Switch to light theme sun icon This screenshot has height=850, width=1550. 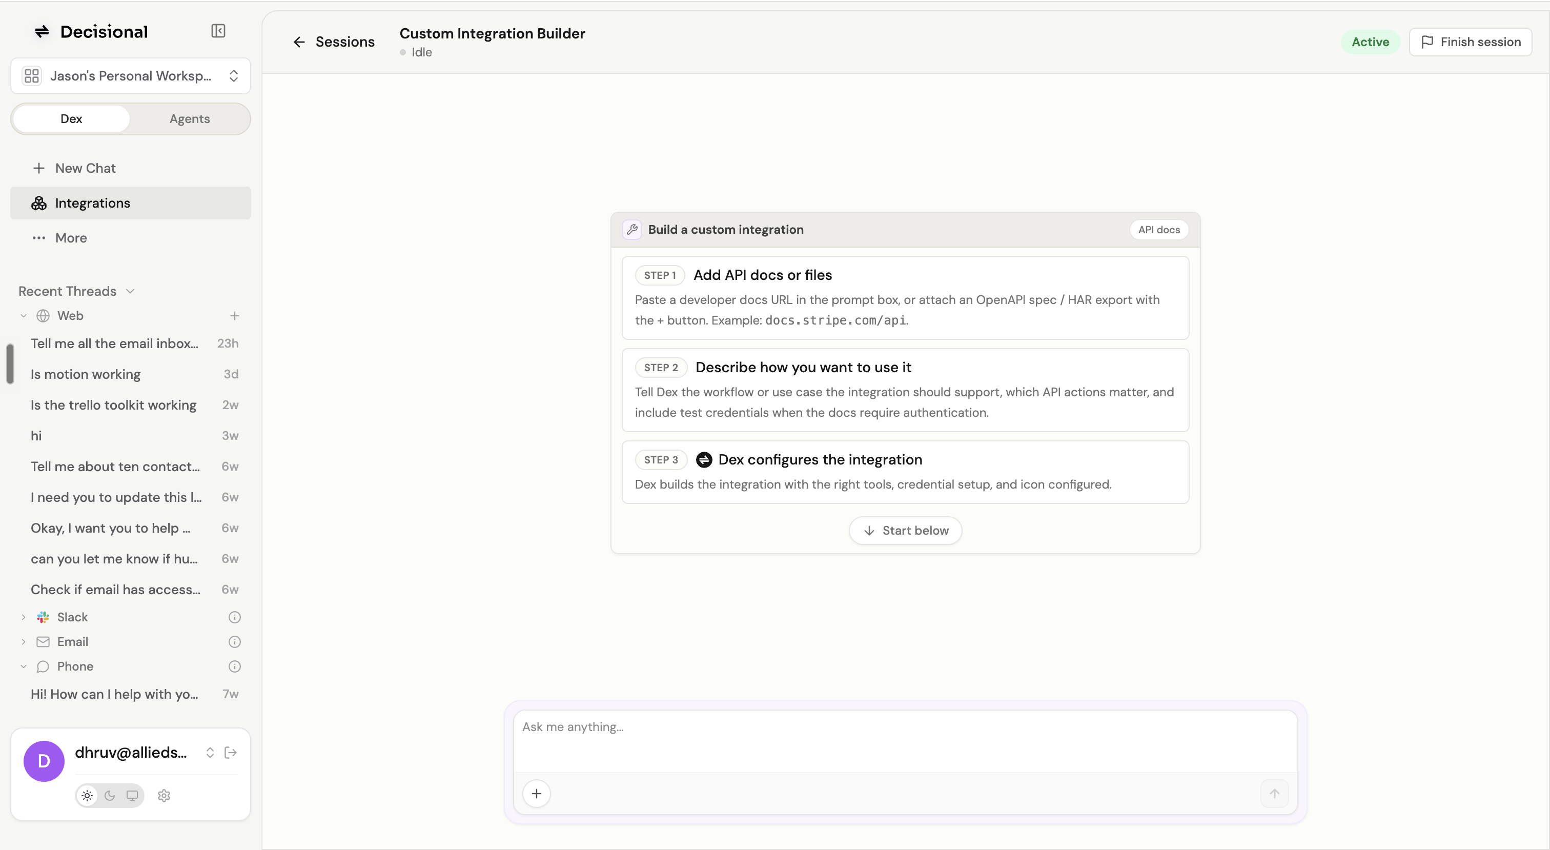pyautogui.click(x=87, y=795)
